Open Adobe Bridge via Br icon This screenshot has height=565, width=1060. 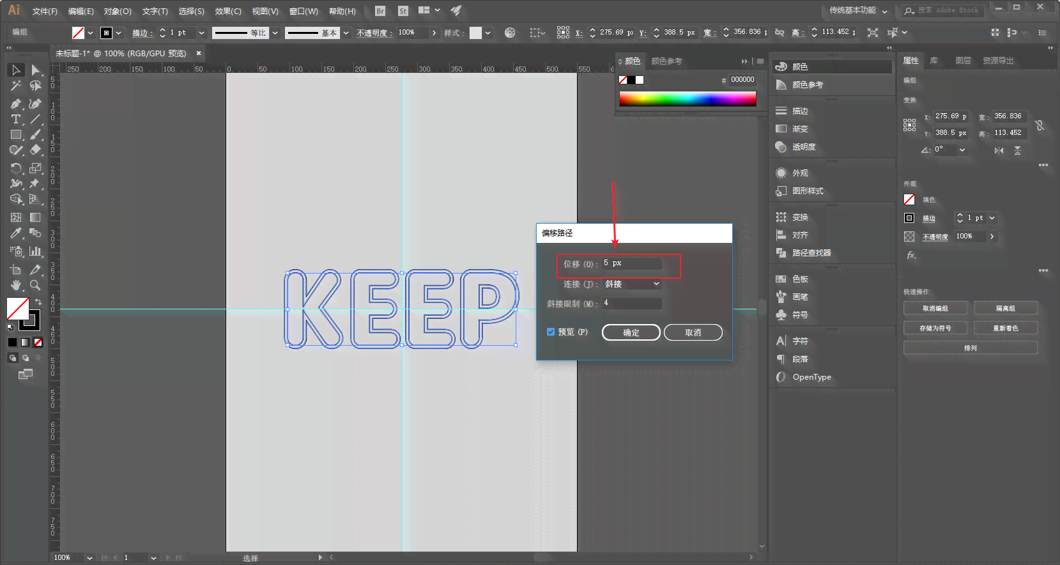pos(380,11)
